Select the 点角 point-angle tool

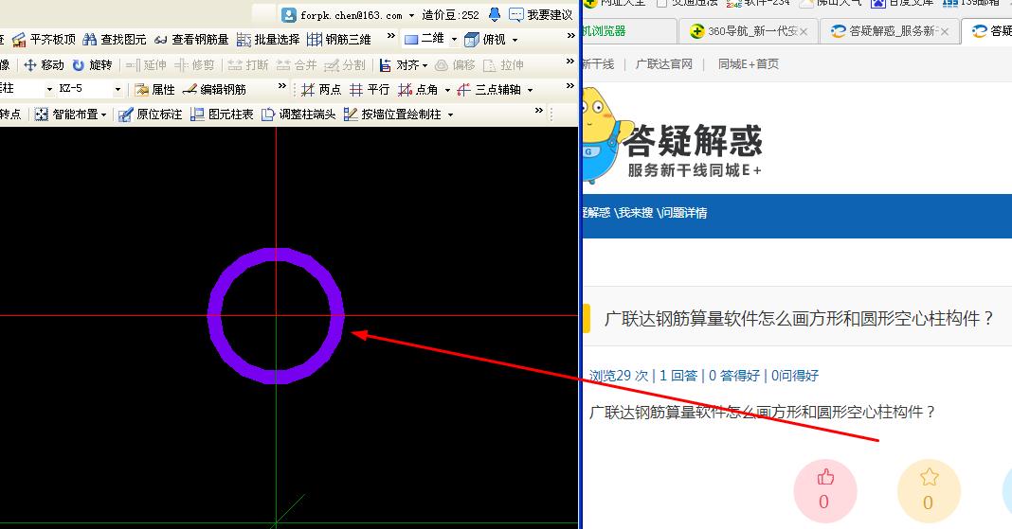point(418,90)
